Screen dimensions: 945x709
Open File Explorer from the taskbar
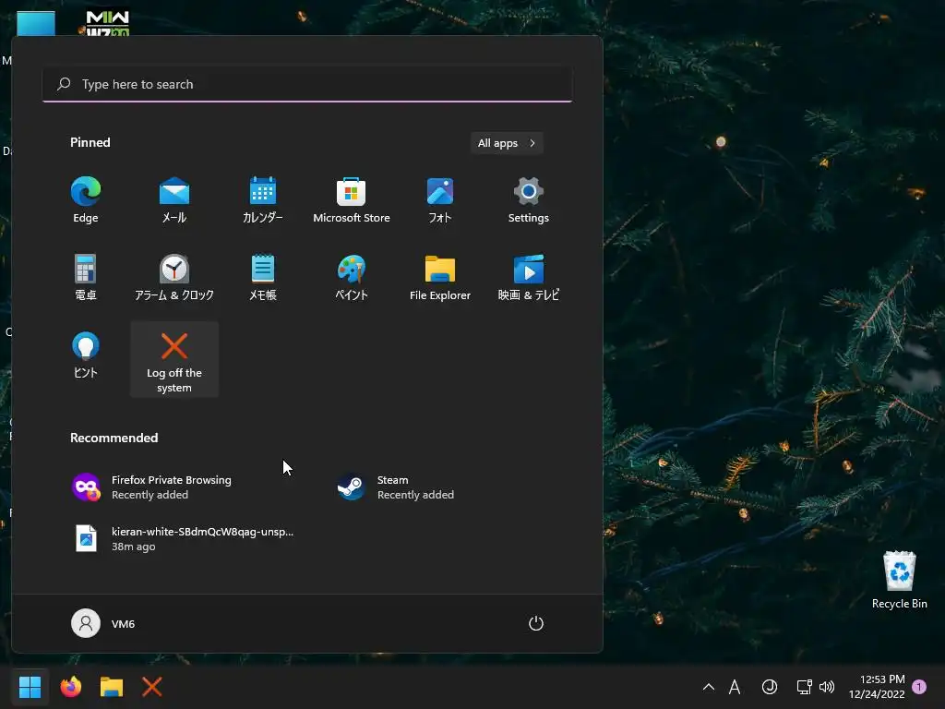(112, 687)
